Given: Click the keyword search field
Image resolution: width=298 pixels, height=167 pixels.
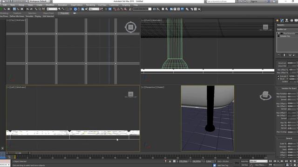Looking at the screenshot, I should (221, 1).
